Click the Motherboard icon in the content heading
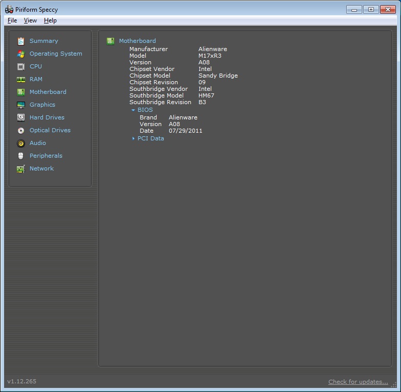401x392 pixels. (110, 41)
